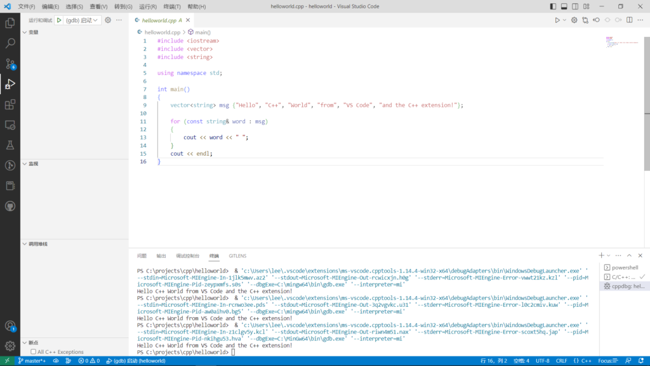Open the Explorer view in activity bar

click(10, 24)
